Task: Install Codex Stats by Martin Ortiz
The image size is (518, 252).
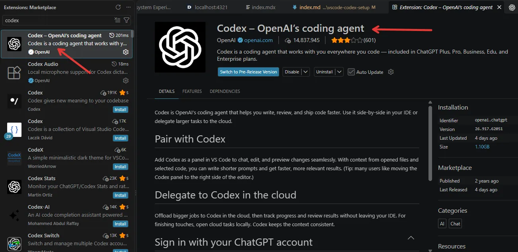Action: click(x=121, y=195)
